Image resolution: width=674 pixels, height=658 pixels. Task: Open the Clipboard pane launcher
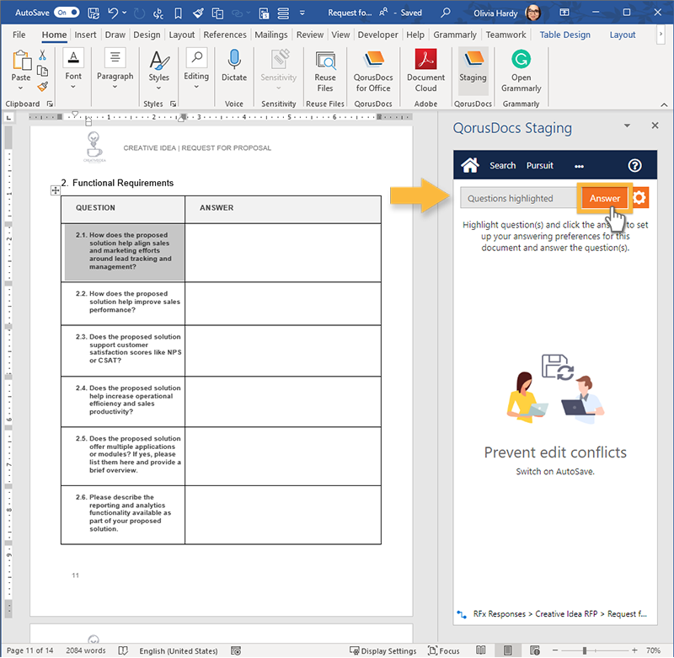click(50, 104)
